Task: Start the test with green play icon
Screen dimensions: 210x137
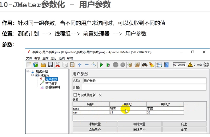Action: 101,65
